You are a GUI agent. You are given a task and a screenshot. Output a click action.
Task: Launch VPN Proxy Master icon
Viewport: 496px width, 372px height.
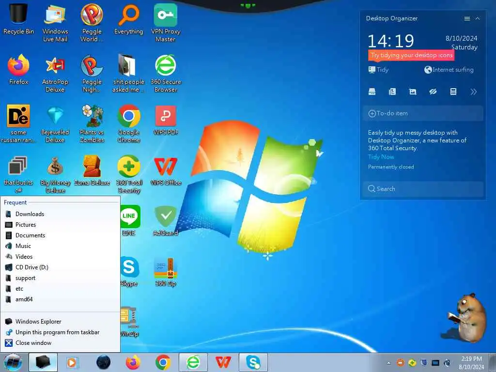coord(166,22)
